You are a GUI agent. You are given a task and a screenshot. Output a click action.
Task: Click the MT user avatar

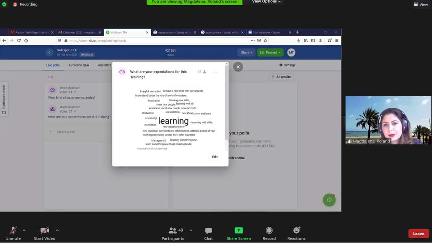[291, 52]
